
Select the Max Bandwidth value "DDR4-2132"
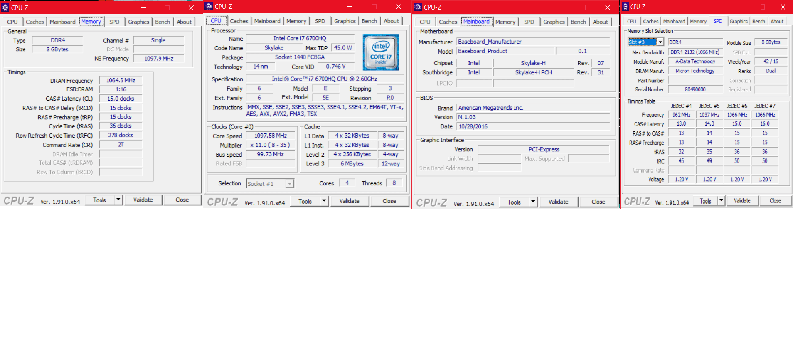coord(695,52)
